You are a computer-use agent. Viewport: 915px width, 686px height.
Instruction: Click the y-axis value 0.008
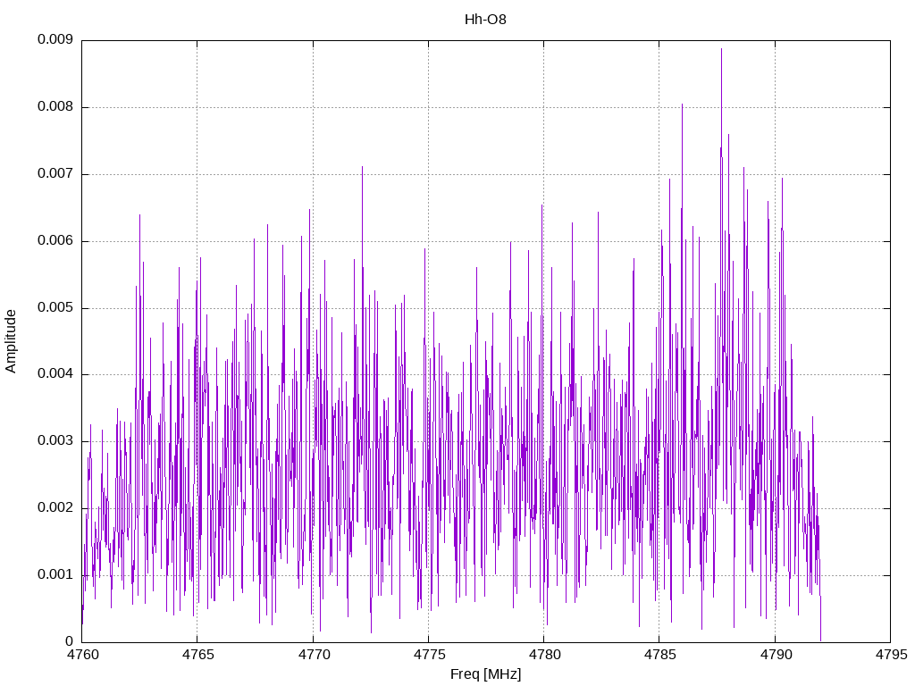pyautogui.click(x=55, y=107)
